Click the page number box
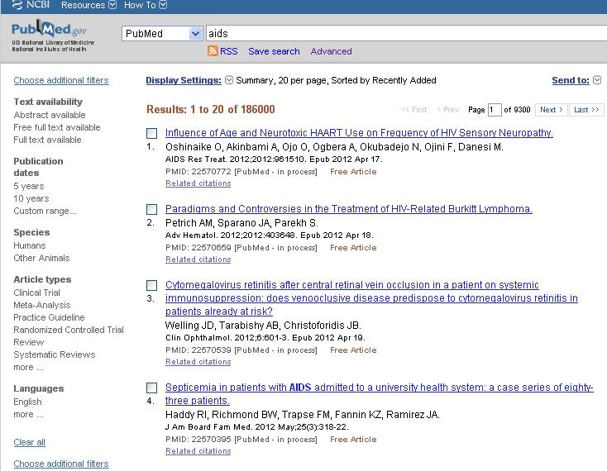607x471 pixels. 495,110
